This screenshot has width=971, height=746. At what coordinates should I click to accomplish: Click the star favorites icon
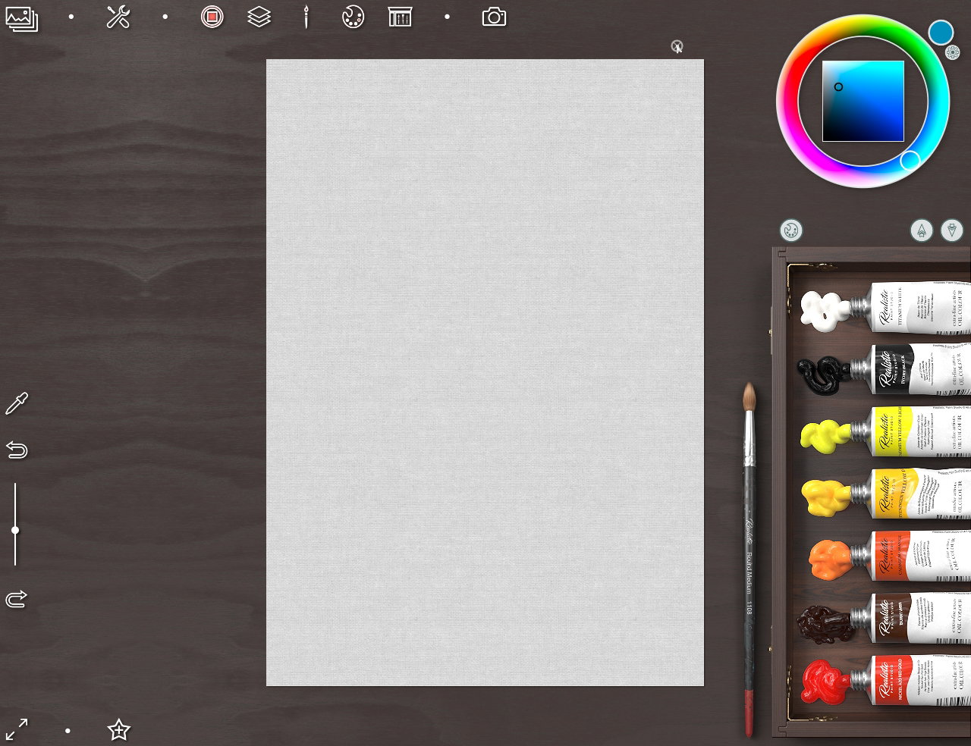tap(118, 730)
